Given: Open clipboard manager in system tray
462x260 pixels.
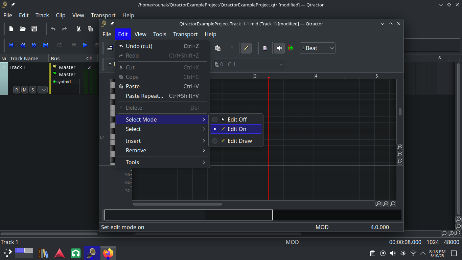Looking at the screenshot, I should 372,253.
